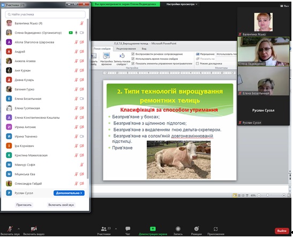
Task: Click the green screen viewing notification bar
Action: 125,4
